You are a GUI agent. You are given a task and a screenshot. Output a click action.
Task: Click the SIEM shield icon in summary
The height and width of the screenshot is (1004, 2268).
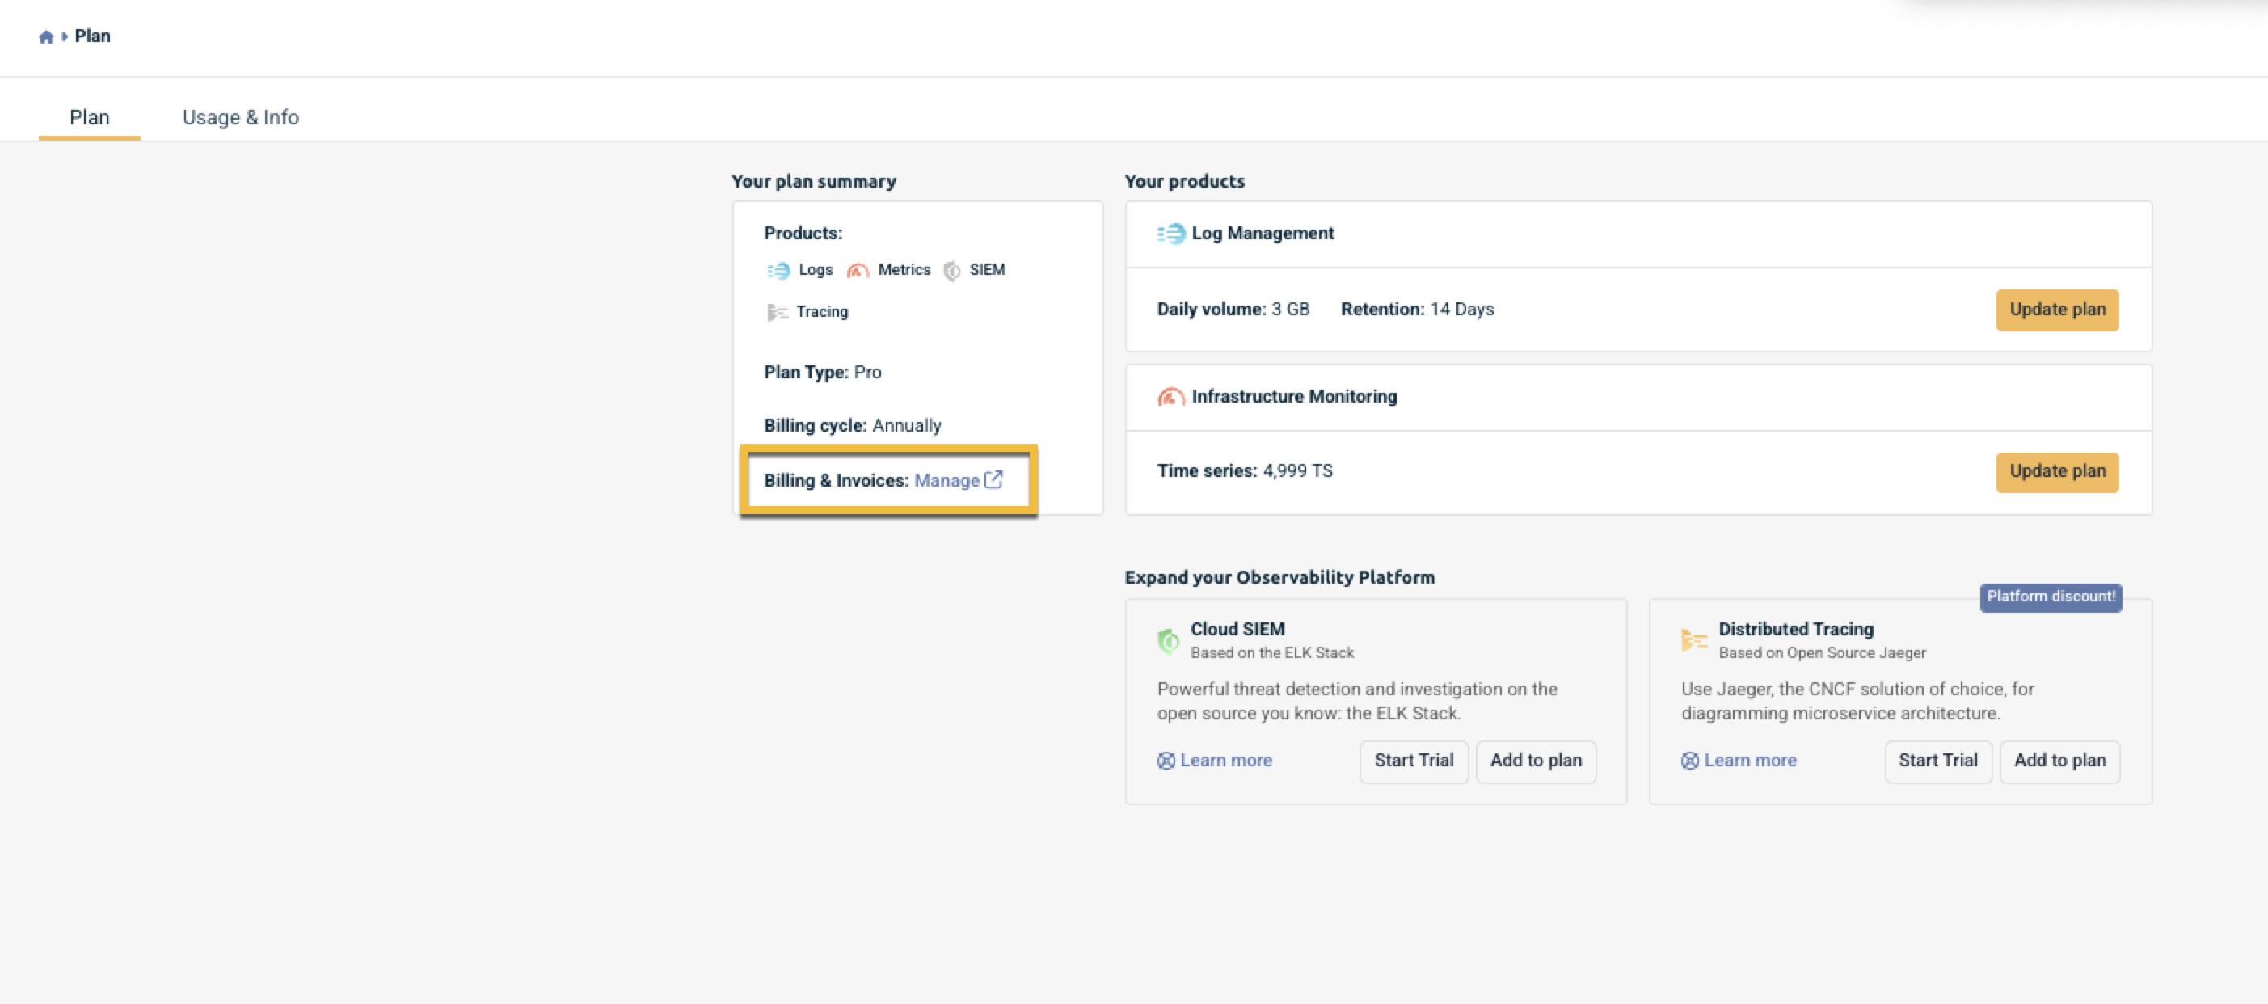(952, 270)
